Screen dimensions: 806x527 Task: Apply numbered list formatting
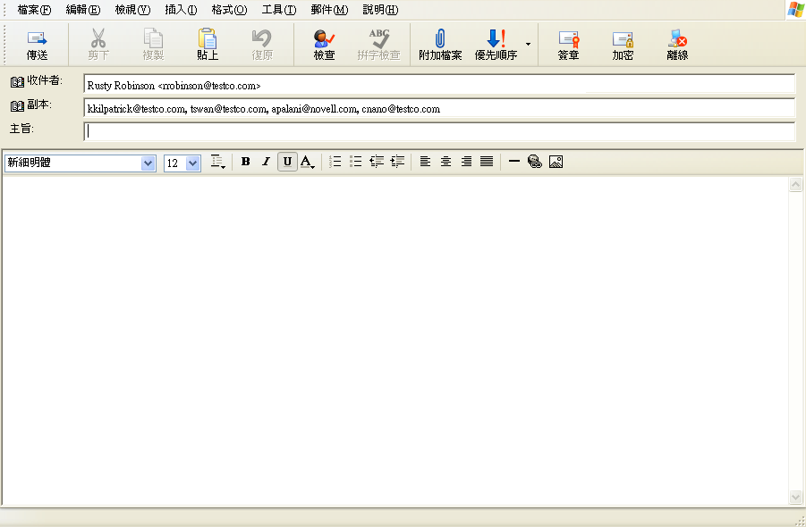(335, 162)
